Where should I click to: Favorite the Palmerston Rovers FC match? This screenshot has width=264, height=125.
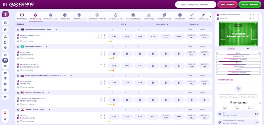tap(18, 41)
